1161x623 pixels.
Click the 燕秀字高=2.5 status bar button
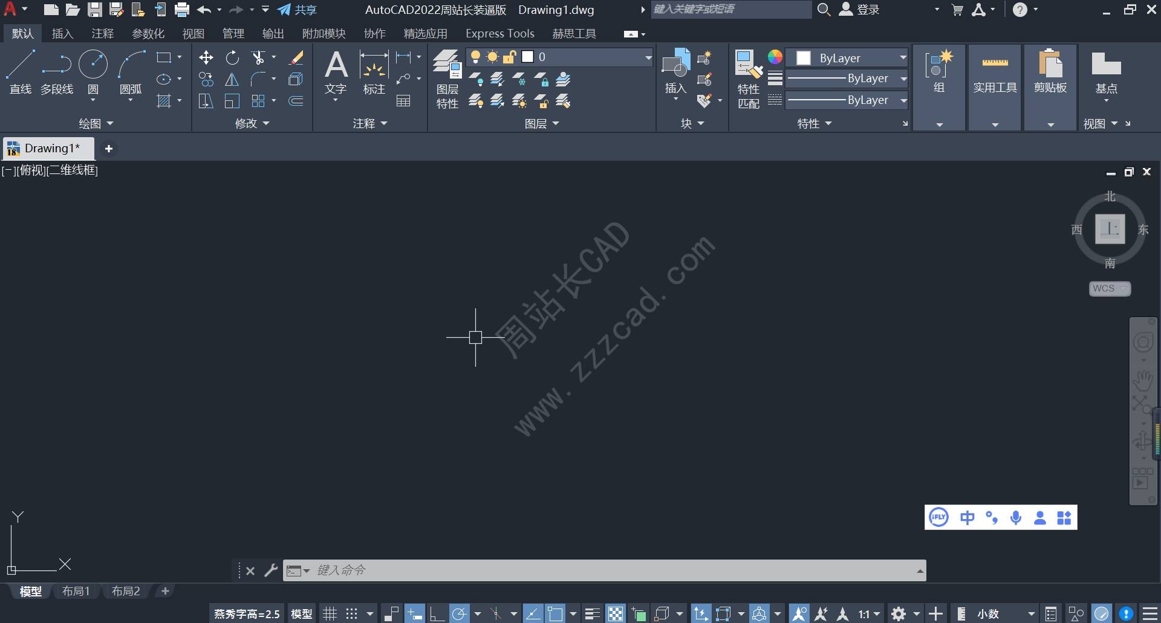[247, 614]
